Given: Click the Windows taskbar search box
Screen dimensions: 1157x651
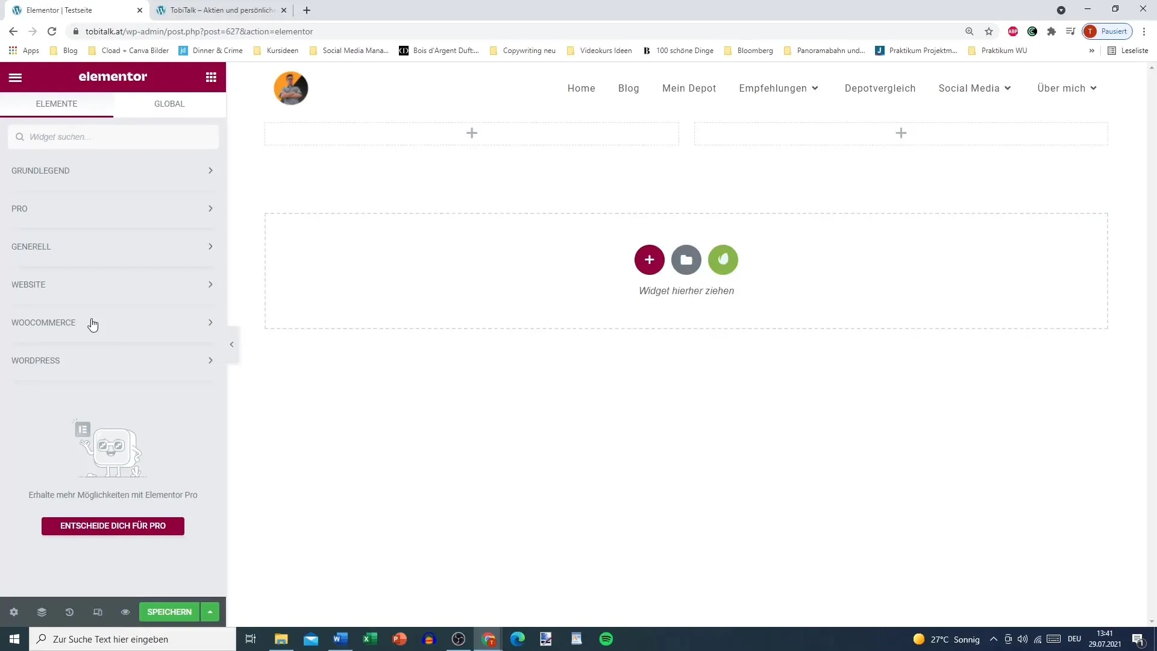Looking at the screenshot, I should point(133,639).
